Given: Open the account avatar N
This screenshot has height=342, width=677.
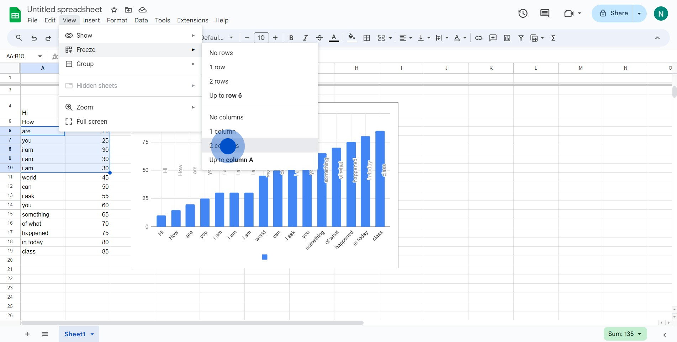Looking at the screenshot, I should [661, 14].
